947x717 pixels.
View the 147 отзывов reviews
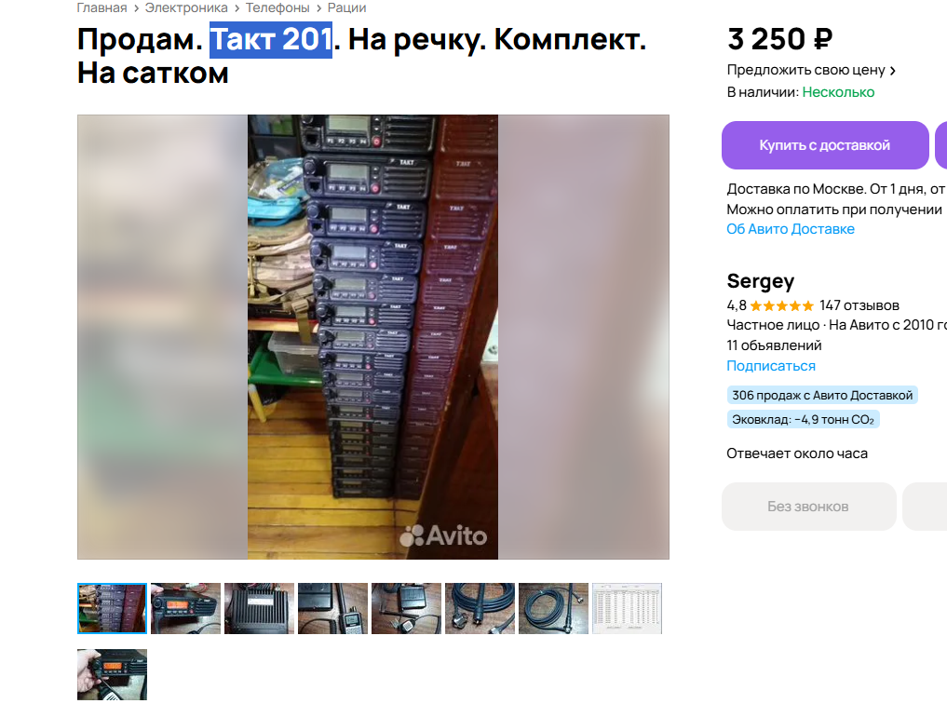tap(859, 305)
